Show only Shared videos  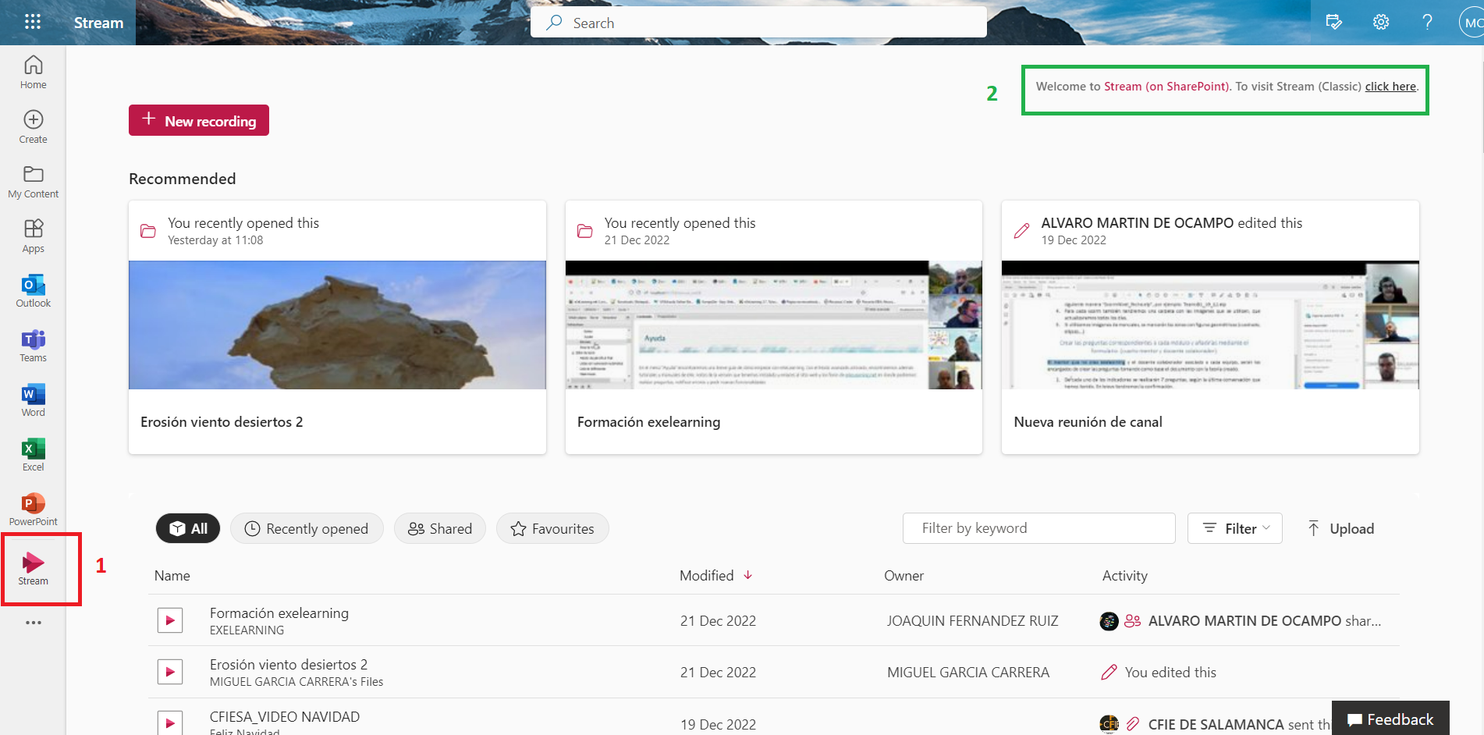[440, 528]
